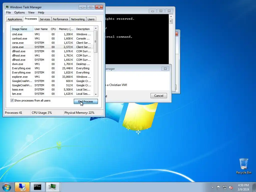Click the process list scrollbar thumb
Viewport: 256px width, 192px height.
[x=96, y=42]
